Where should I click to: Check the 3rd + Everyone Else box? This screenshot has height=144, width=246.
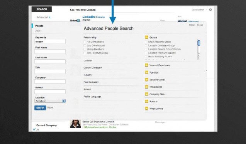(x=85, y=53)
